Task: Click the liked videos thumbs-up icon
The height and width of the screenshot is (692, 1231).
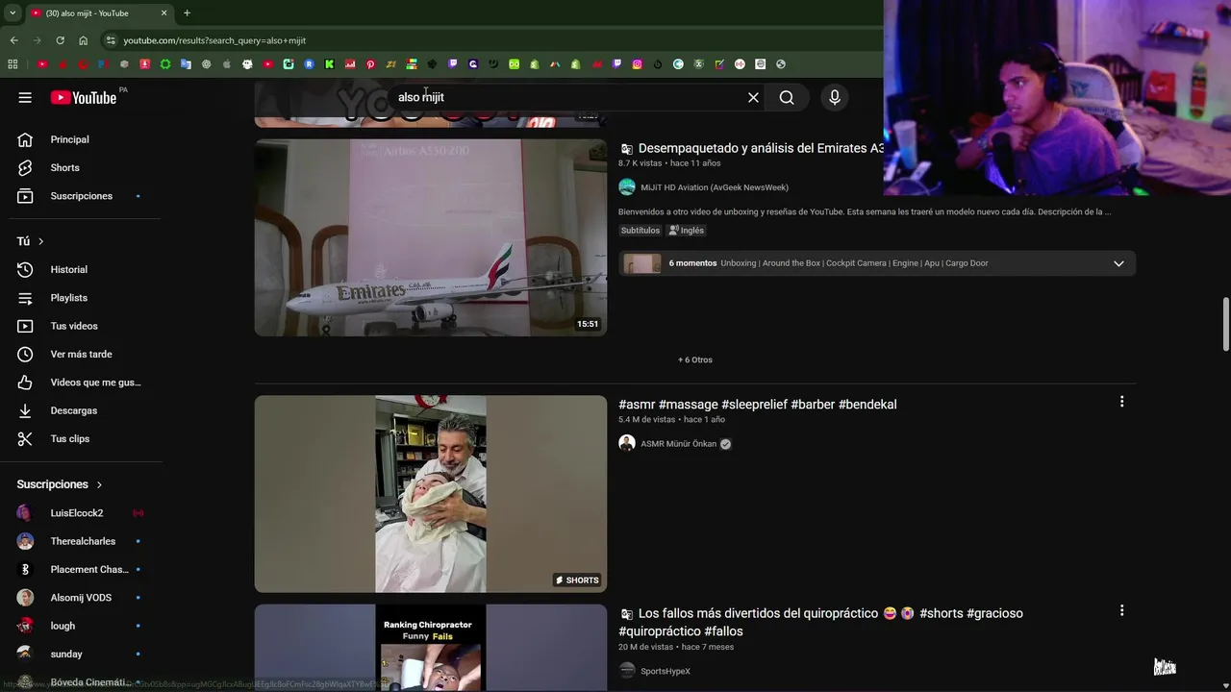Action: pos(25,383)
